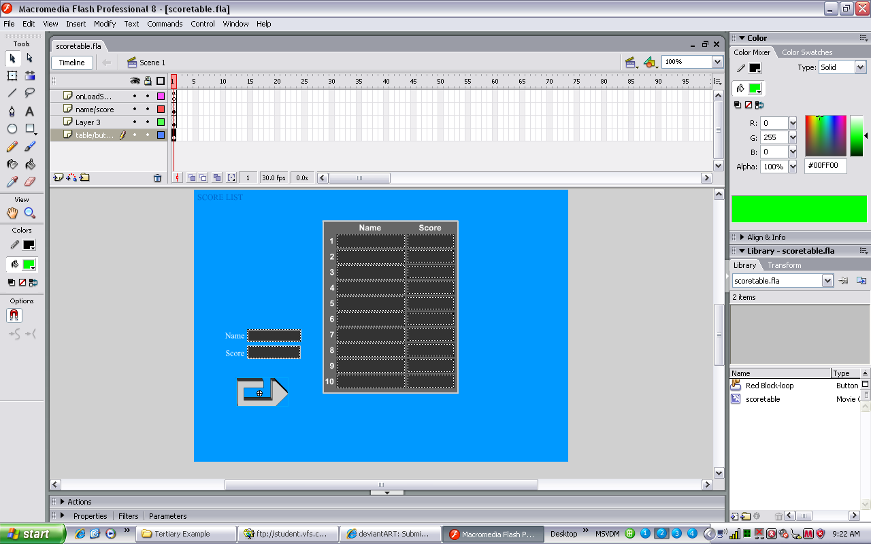871x544 pixels.
Task: Select the Eyedropper tool
Action: (12, 182)
